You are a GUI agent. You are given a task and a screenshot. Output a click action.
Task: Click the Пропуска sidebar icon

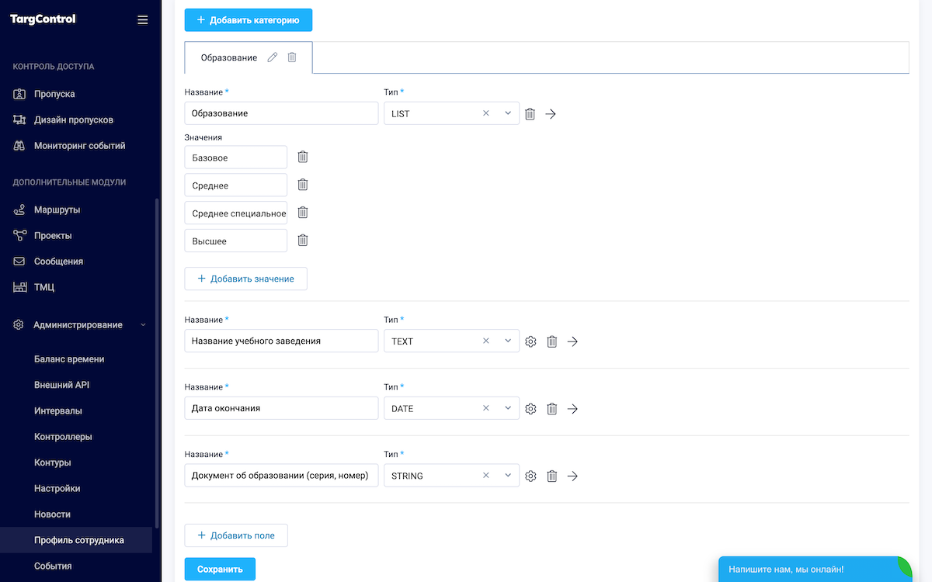(x=19, y=94)
